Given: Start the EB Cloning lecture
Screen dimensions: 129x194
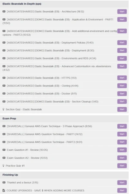Looking at the screenshot, I should pos(122,86).
